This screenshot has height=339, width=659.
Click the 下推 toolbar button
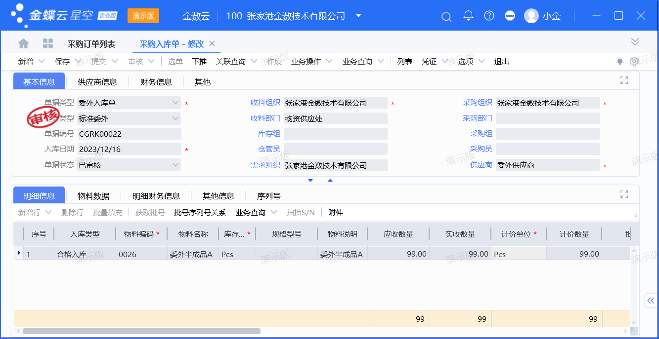(x=199, y=61)
